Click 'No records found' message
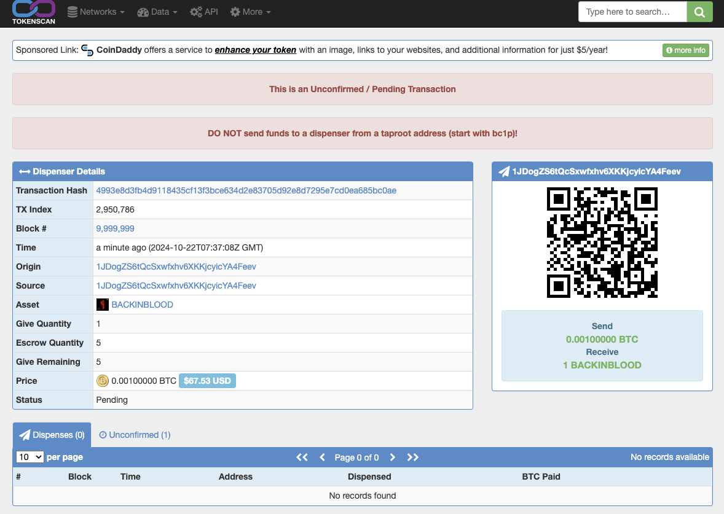 pos(363,496)
